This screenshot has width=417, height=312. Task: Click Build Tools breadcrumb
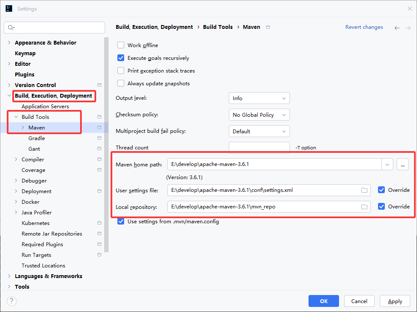click(218, 27)
